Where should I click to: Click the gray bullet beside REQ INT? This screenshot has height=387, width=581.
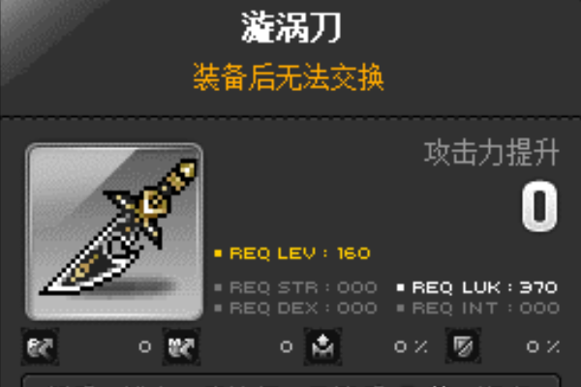click(x=400, y=308)
